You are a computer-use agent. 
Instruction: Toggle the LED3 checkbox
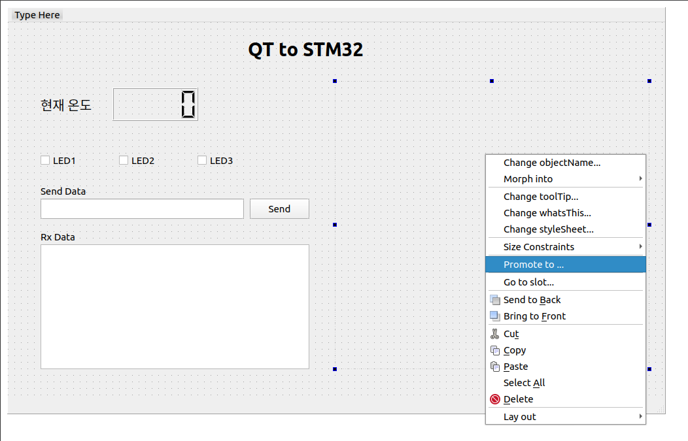coord(202,161)
